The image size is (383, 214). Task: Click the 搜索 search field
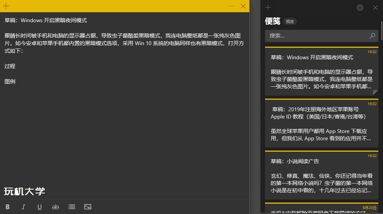[316, 36]
